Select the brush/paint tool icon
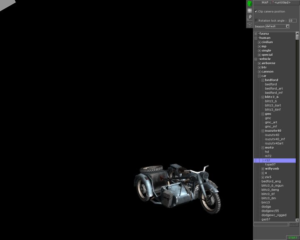Viewport: 300px width, 240px height. point(250,17)
